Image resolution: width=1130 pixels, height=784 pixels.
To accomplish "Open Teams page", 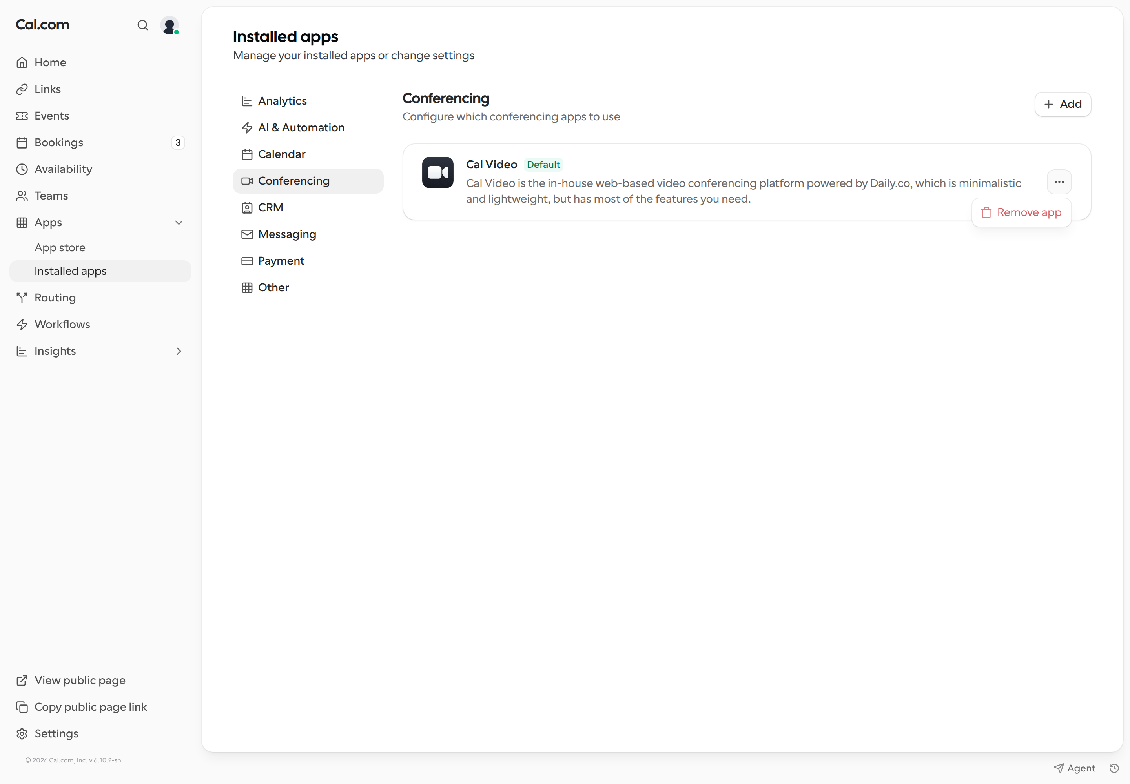I will coord(100,196).
